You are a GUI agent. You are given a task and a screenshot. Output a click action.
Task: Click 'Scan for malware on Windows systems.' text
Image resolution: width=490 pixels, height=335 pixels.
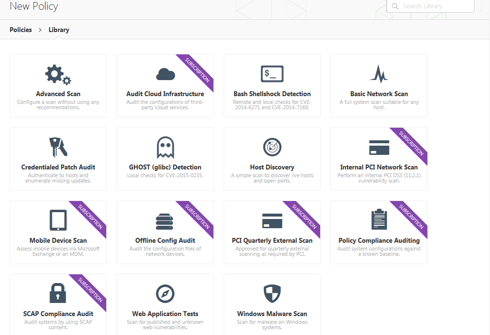(272, 324)
